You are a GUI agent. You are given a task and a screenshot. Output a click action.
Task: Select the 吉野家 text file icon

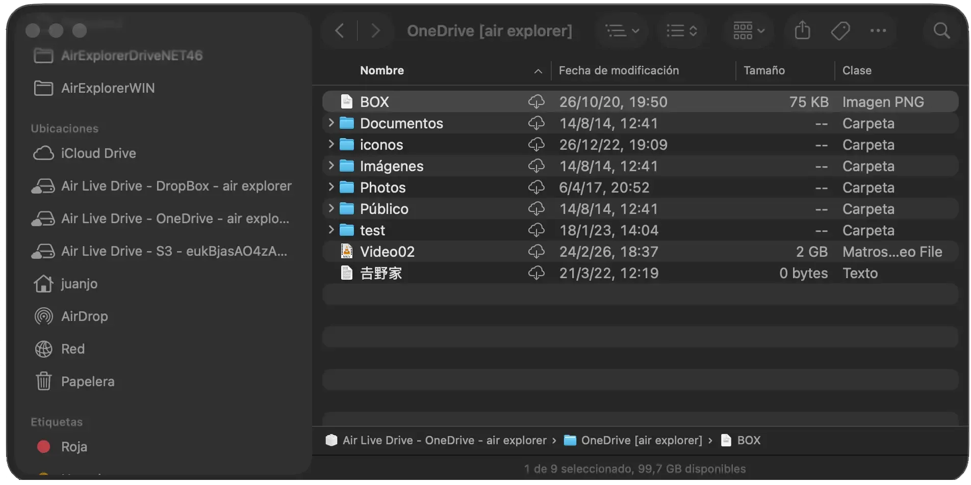point(346,273)
